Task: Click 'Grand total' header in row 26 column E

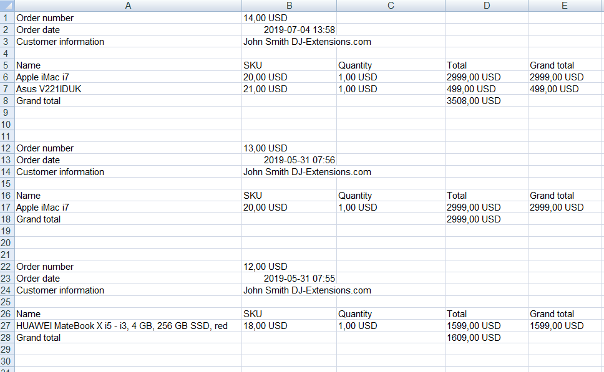Action: pyautogui.click(x=552, y=314)
